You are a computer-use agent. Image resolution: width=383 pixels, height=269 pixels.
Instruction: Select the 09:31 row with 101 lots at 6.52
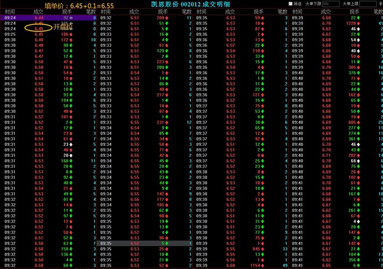click(48, 117)
